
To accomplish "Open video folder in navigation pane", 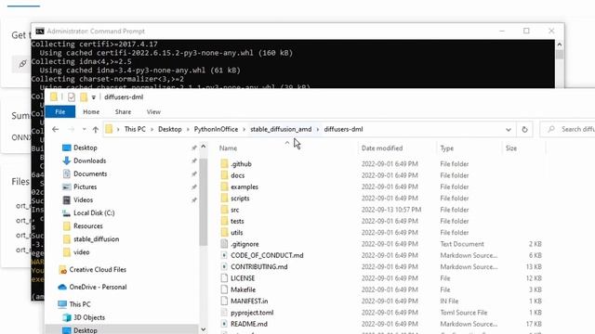I will (81, 252).
